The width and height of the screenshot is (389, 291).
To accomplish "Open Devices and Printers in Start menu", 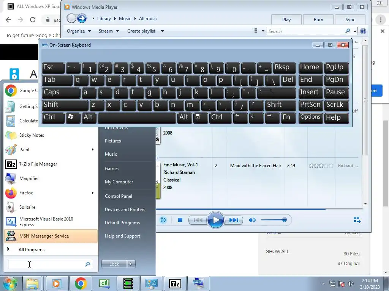I will pyautogui.click(x=125, y=210).
